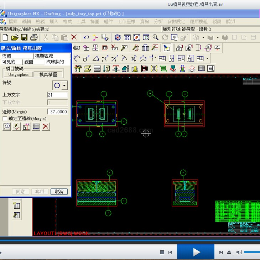Click the table list icon in dialog
The height and width of the screenshot is (260, 260).
(x=36, y=126)
